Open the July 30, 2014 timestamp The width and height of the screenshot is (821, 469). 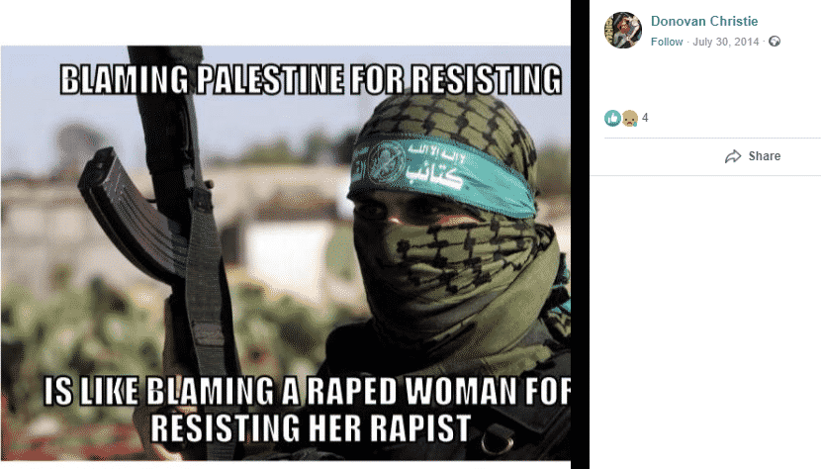726,42
